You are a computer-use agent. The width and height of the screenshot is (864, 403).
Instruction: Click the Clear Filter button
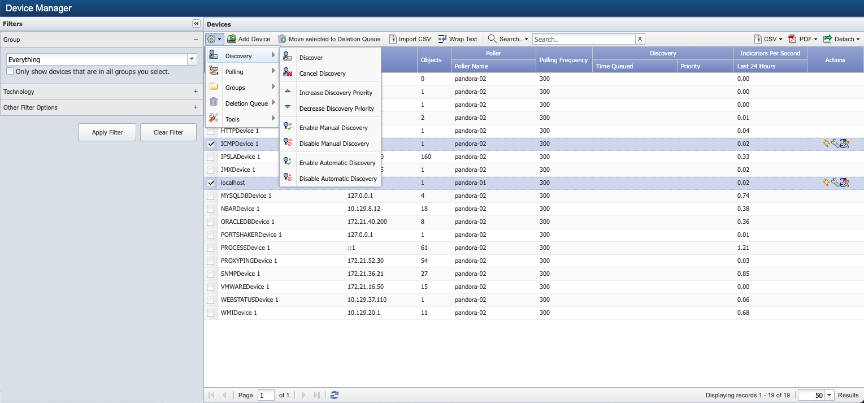168,132
